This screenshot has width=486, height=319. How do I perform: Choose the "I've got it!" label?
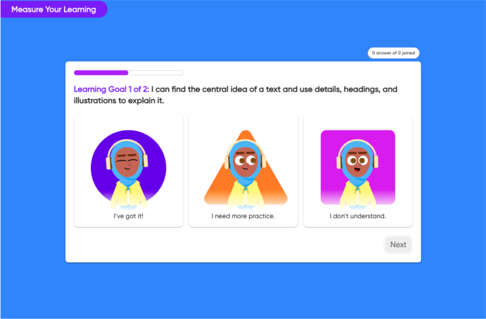(x=128, y=216)
